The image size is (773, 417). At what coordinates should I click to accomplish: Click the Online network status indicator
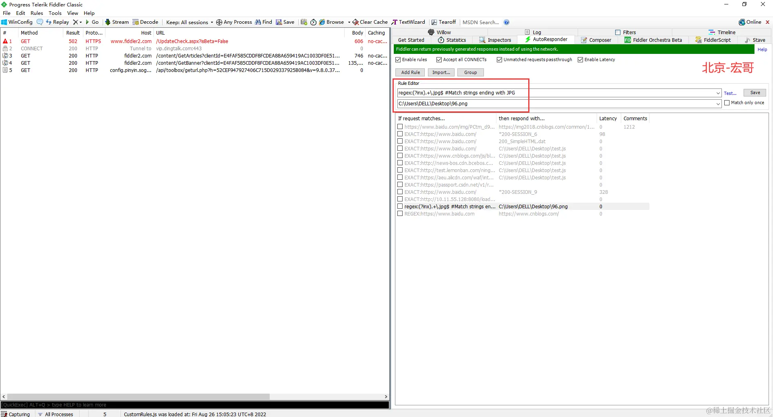[750, 22]
